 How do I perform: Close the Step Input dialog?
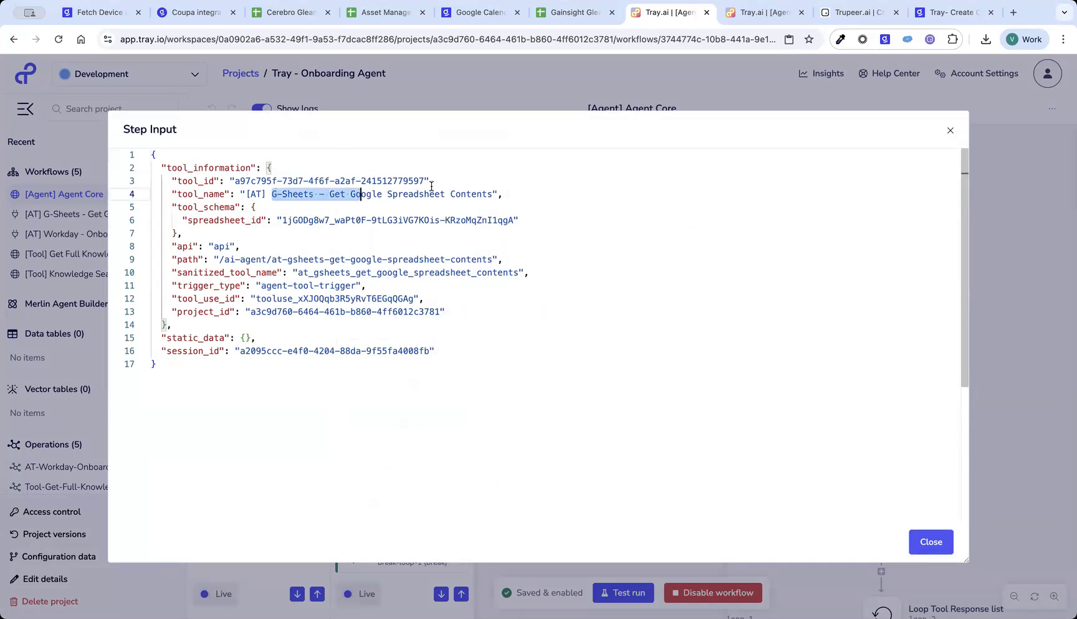tap(950, 130)
